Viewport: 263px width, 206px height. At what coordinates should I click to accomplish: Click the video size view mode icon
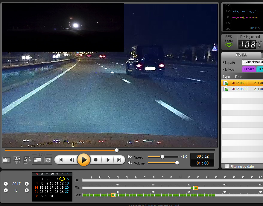pyautogui.click(x=6, y=160)
